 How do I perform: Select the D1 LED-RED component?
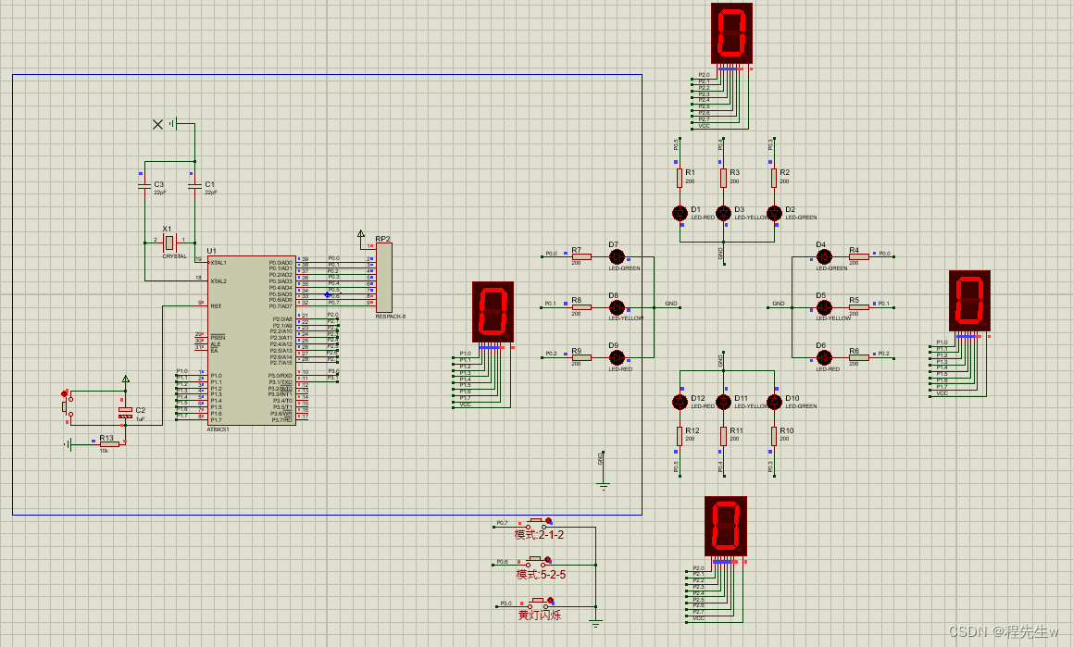tap(680, 214)
